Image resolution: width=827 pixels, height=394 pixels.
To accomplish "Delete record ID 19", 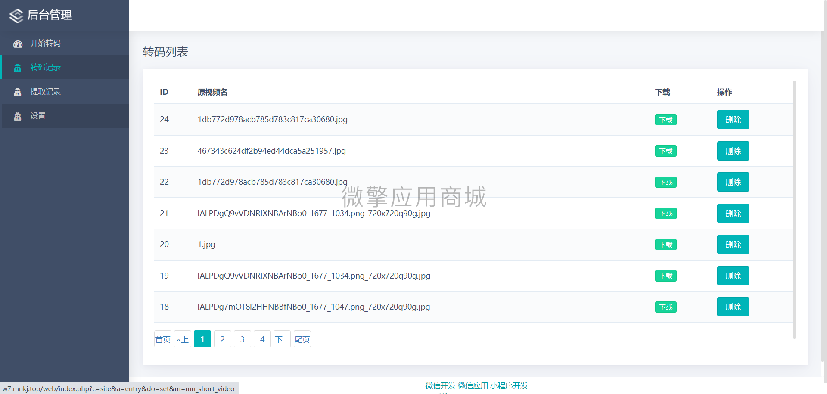I will click(x=733, y=276).
